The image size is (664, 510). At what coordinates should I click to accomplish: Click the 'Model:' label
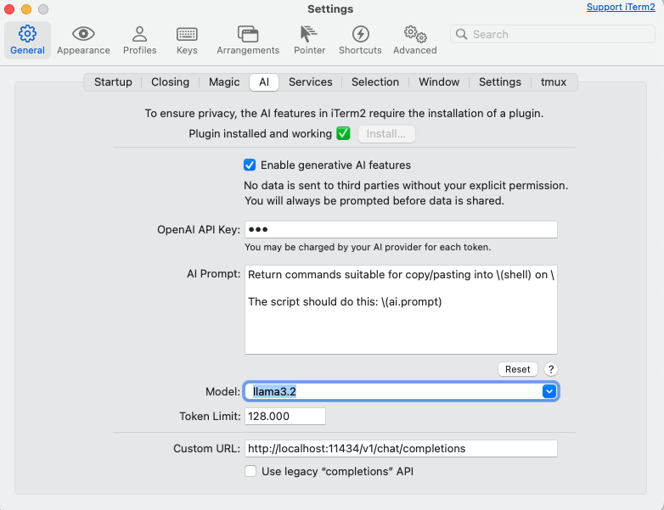pos(222,391)
